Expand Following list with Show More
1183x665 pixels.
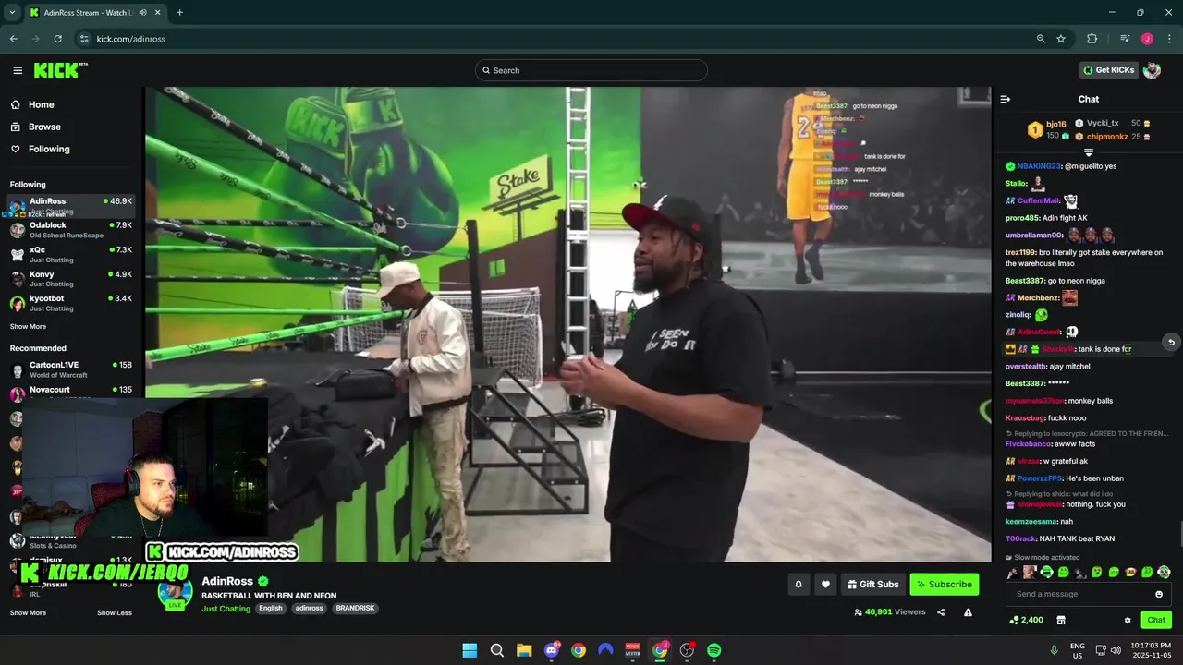28,326
